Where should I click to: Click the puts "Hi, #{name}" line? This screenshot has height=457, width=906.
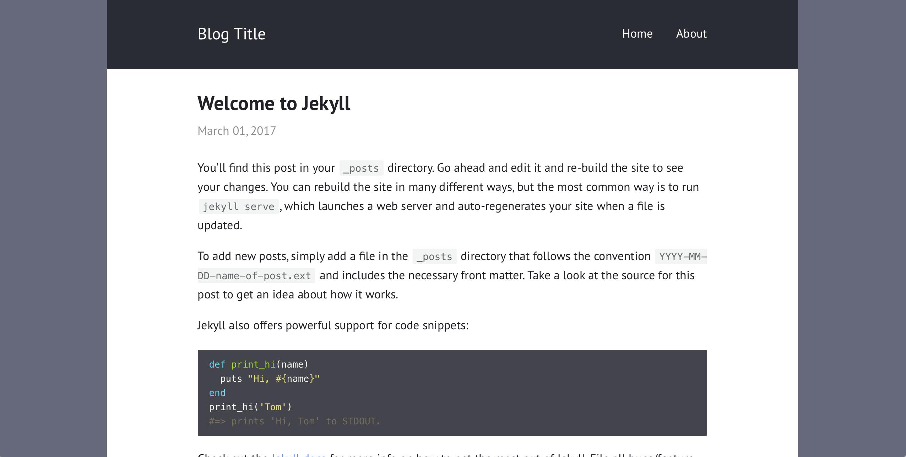270,379
